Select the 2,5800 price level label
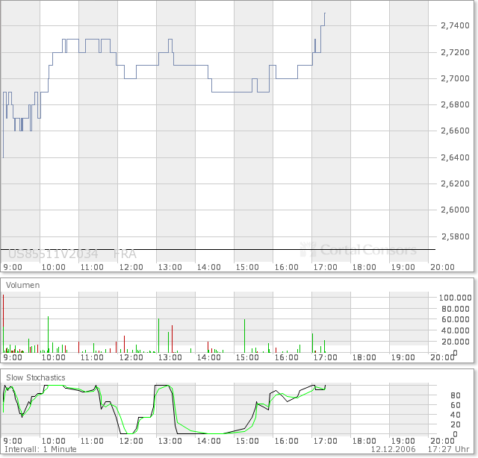The width and height of the screenshot is (478, 458). click(x=455, y=236)
